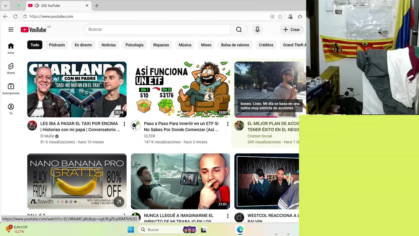The image size is (419, 236).
Task: Close the YouTube tab
Action: (87, 6)
